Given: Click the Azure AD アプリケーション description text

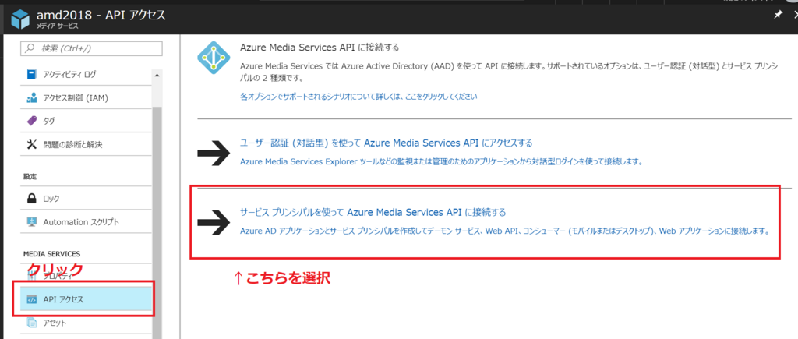Looking at the screenshot, I should click(x=504, y=231).
